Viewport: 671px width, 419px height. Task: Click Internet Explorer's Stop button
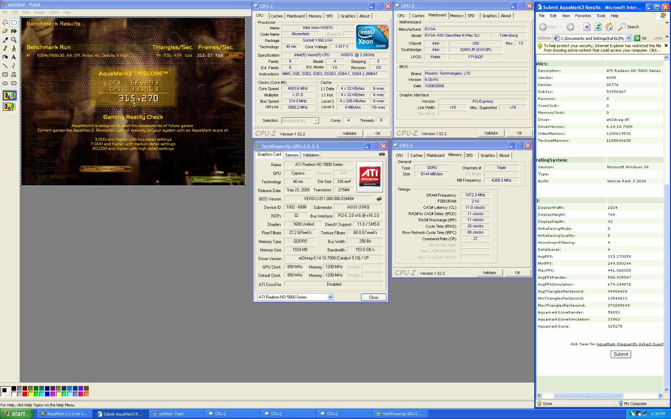click(587, 27)
